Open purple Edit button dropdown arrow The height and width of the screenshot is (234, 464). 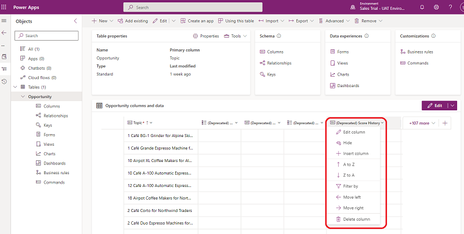(x=452, y=106)
